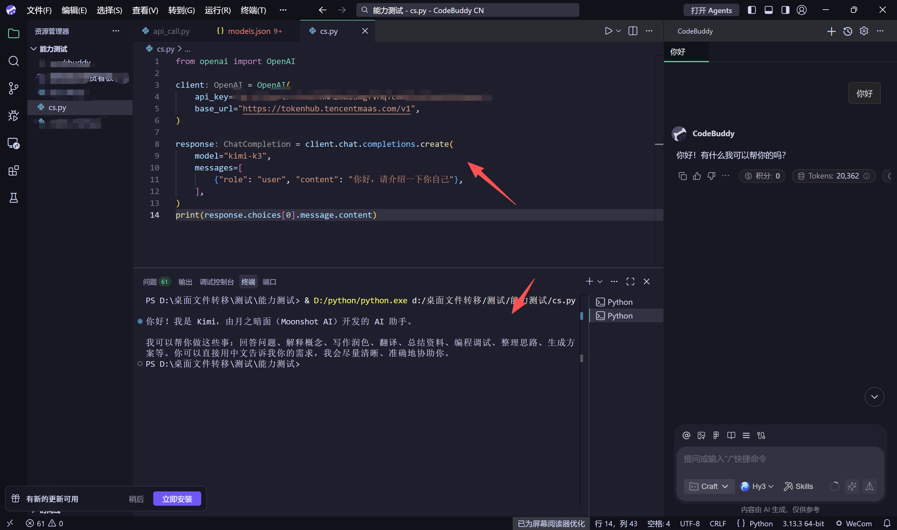Click the 打开 Agents button
The height and width of the screenshot is (530, 897).
tap(711, 10)
